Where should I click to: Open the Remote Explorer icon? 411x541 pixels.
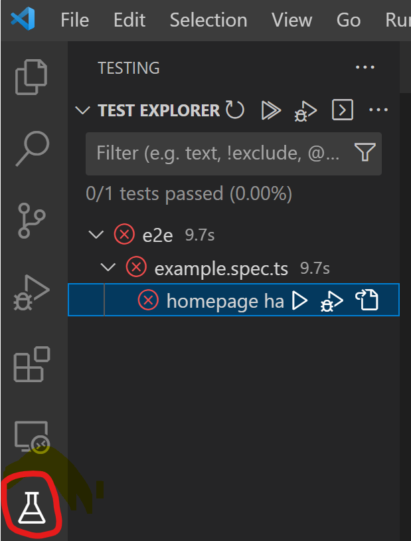(32, 437)
